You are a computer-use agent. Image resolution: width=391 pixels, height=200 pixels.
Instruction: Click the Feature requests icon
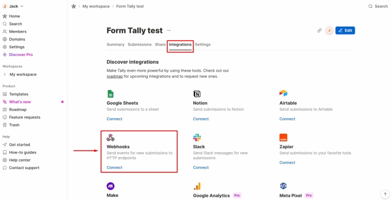[4, 118]
